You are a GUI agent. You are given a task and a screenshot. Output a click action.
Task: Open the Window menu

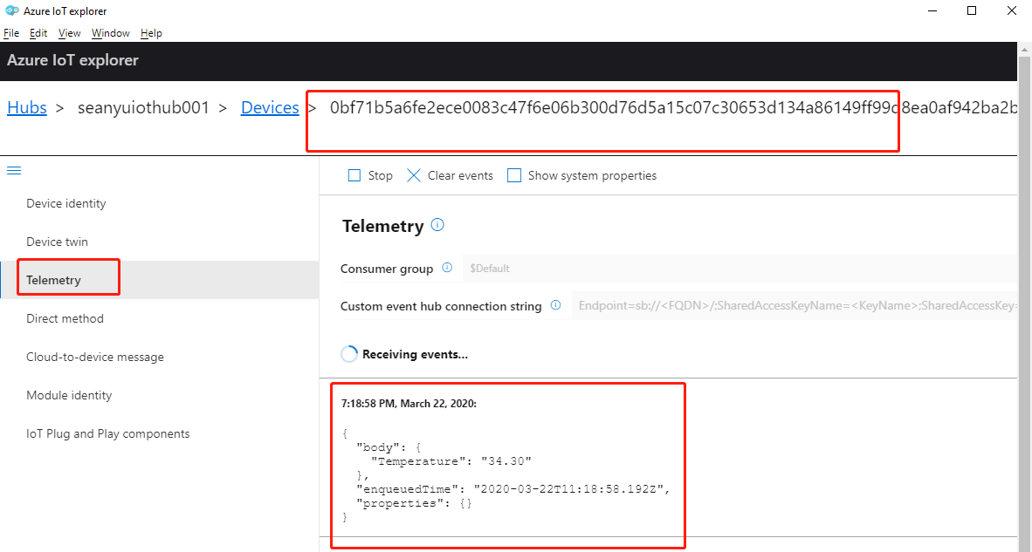(111, 33)
